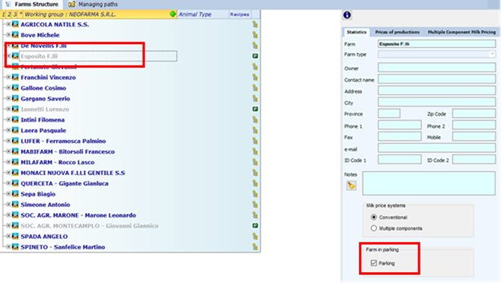Open Prices of productions tab
This screenshot has height=283, width=501.
[x=397, y=32]
